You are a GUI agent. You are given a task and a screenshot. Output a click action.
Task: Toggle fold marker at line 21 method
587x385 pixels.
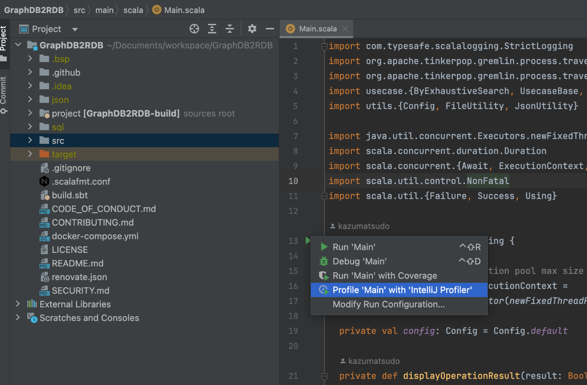click(x=324, y=376)
